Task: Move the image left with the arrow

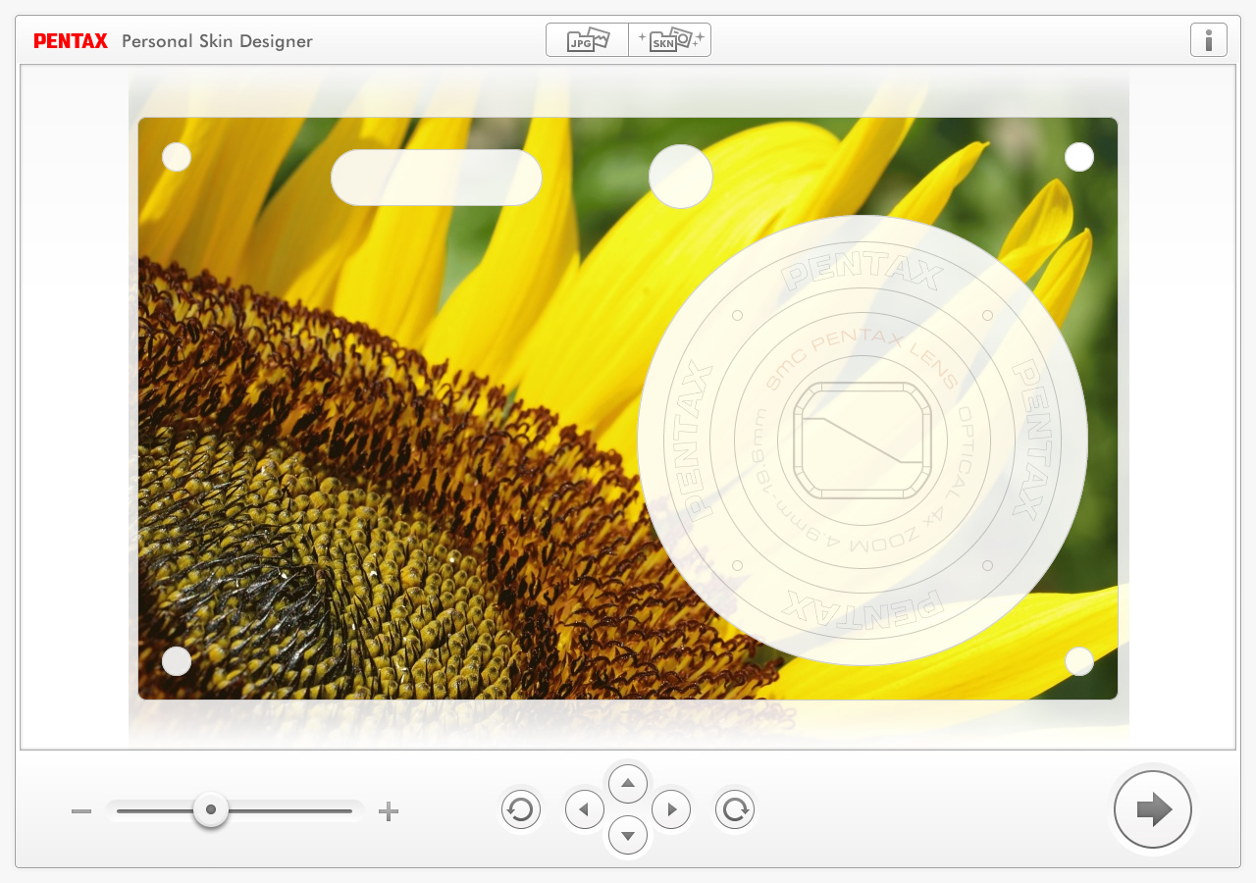Action: (585, 809)
